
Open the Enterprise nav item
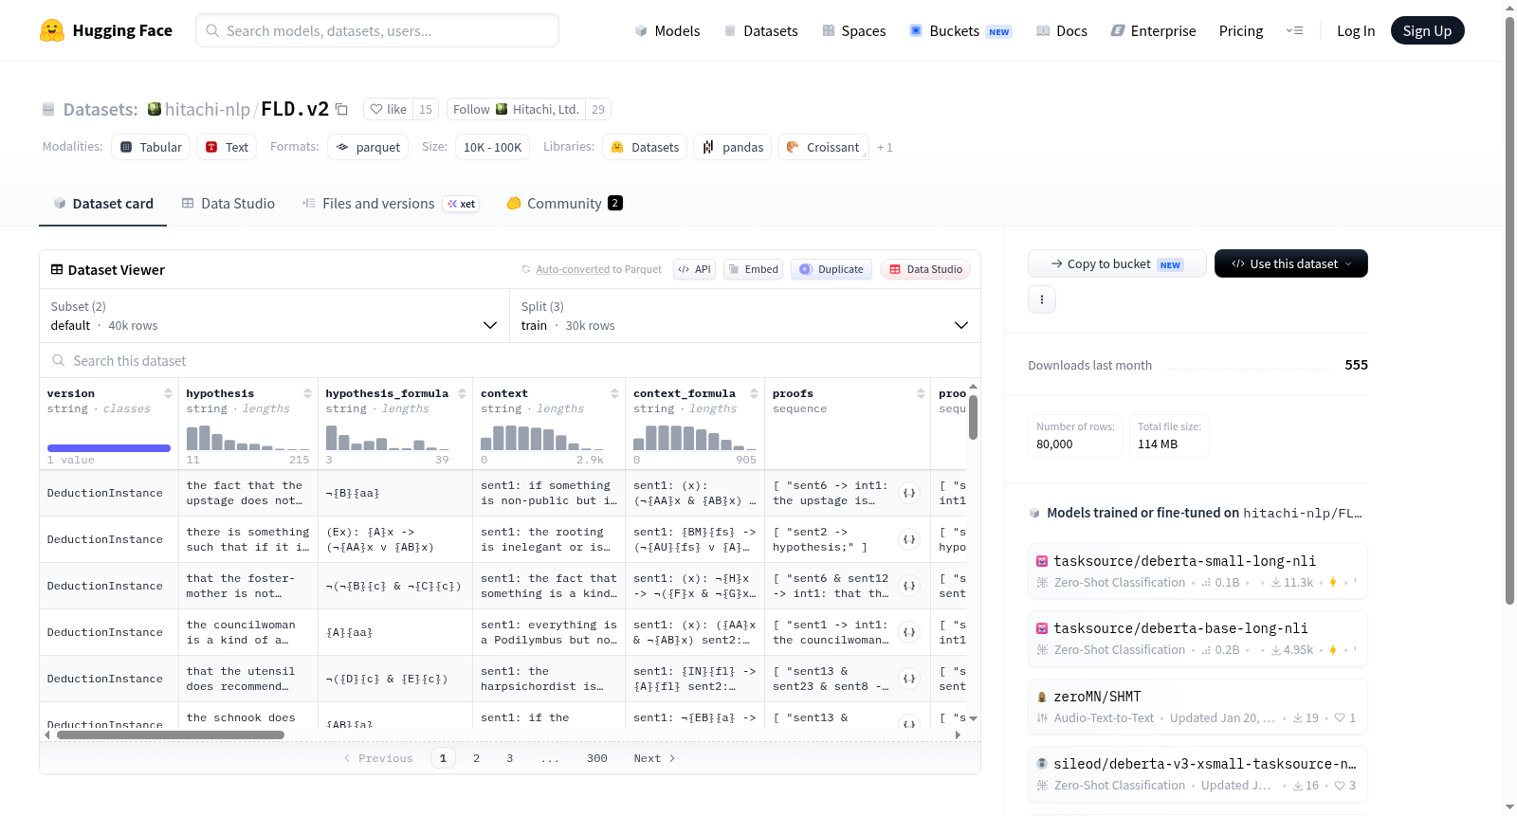(1153, 30)
